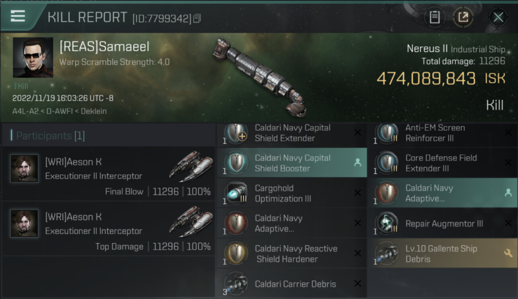Click the Caldari Carrier Debris icon
The image size is (518, 299).
pos(236,283)
